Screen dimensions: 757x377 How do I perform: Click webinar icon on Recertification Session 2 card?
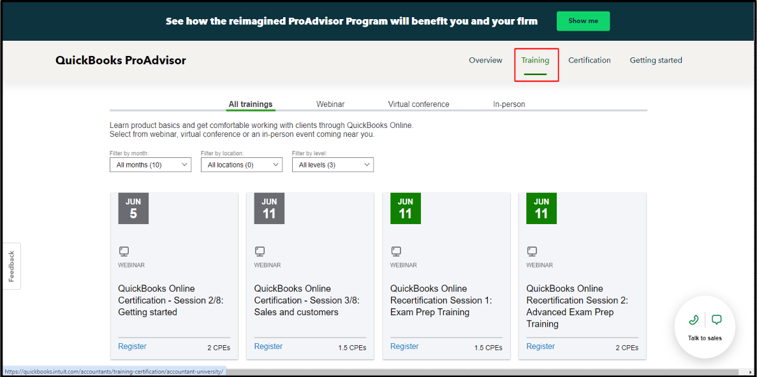coord(532,252)
